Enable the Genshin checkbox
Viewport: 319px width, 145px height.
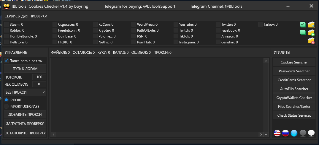(x=218, y=42)
